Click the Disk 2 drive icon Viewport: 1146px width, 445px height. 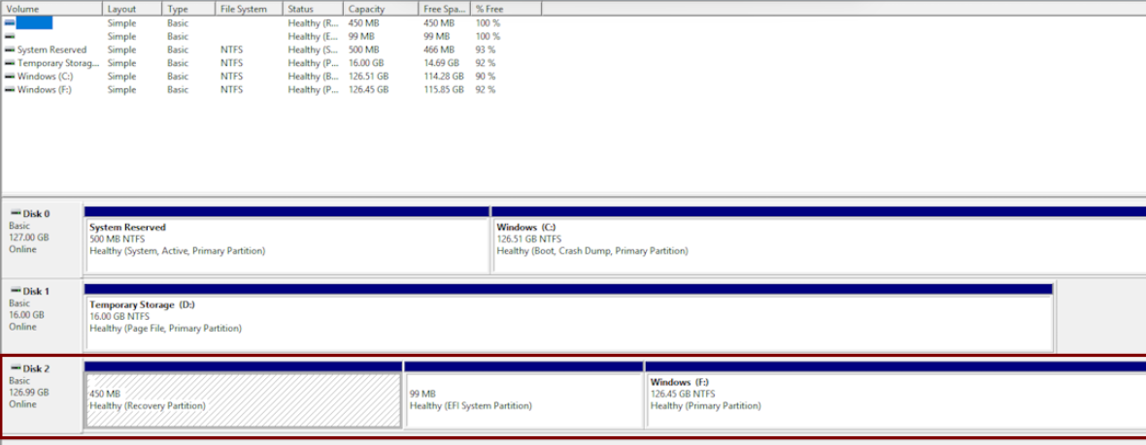click(x=16, y=368)
